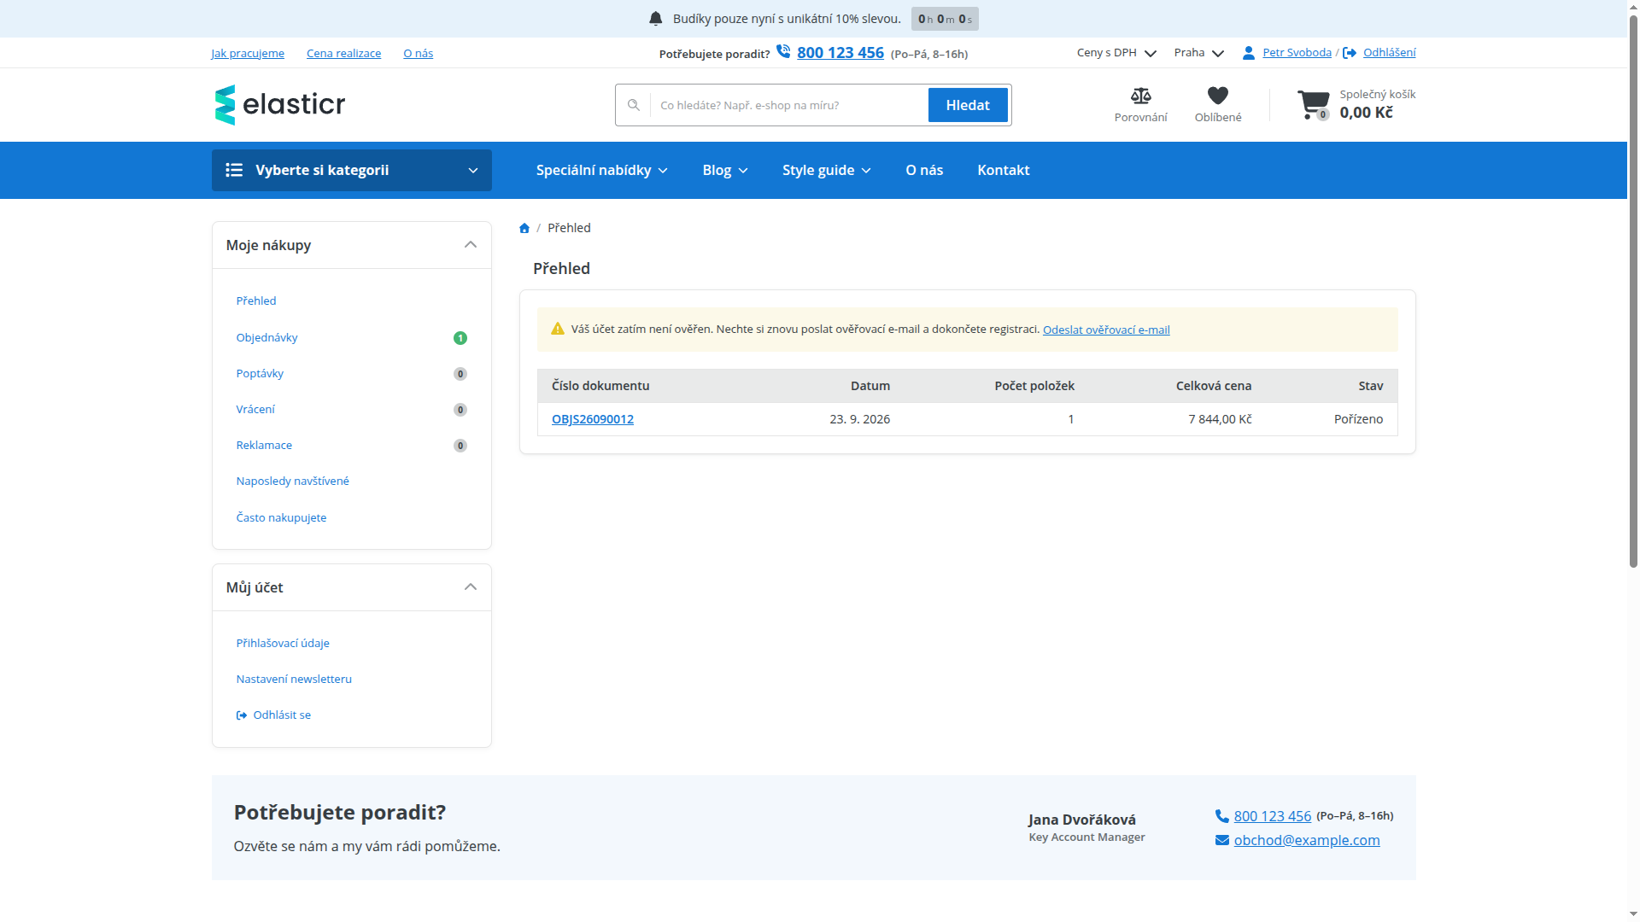Expand the Ceny s DPH dropdown
The image size is (1640, 922).
point(1117,53)
